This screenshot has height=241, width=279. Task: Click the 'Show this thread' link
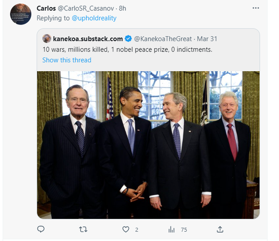click(67, 60)
